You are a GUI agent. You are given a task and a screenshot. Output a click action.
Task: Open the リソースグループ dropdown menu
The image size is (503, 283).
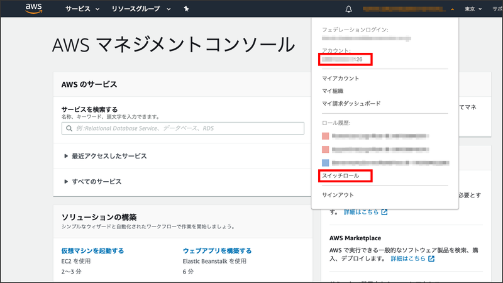tap(140, 9)
